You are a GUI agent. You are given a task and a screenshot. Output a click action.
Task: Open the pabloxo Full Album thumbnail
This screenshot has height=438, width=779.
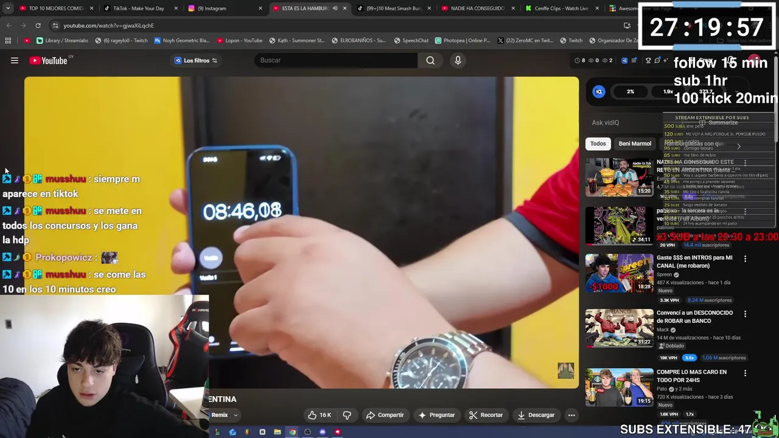pyautogui.click(x=620, y=225)
